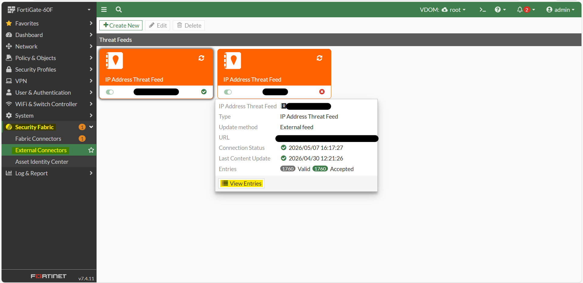This screenshot has height=283, width=583.
Task: Click the Fortinet logo at the sidebar bottom
Action: click(49, 276)
